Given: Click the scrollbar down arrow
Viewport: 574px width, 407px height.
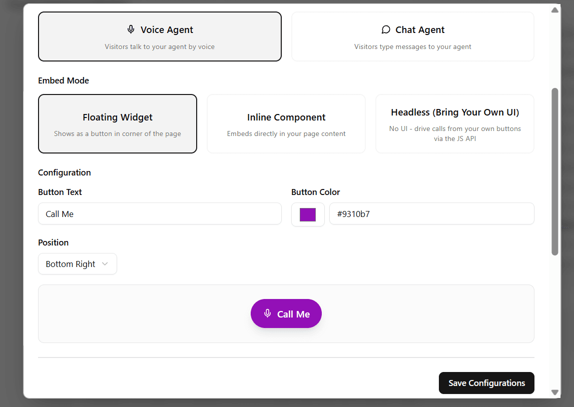Looking at the screenshot, I should point(555,392).
